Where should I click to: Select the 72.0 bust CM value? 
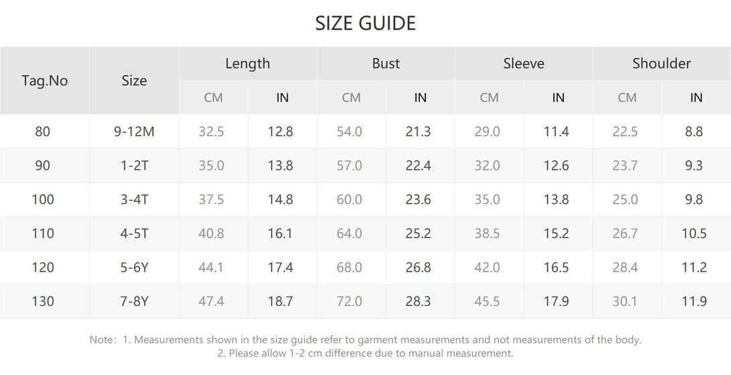click(349, 302)
